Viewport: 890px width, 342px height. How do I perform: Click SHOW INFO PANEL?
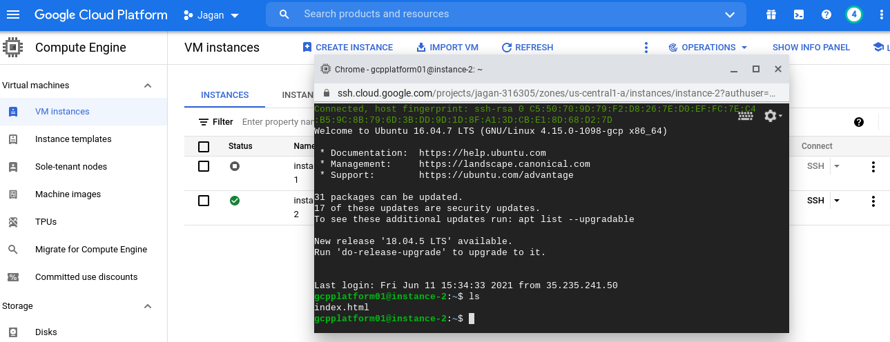(811, 48)
